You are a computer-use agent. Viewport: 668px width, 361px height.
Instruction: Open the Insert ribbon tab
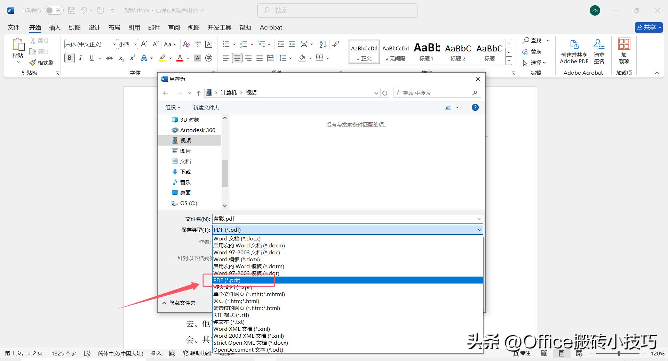(55, 27)
